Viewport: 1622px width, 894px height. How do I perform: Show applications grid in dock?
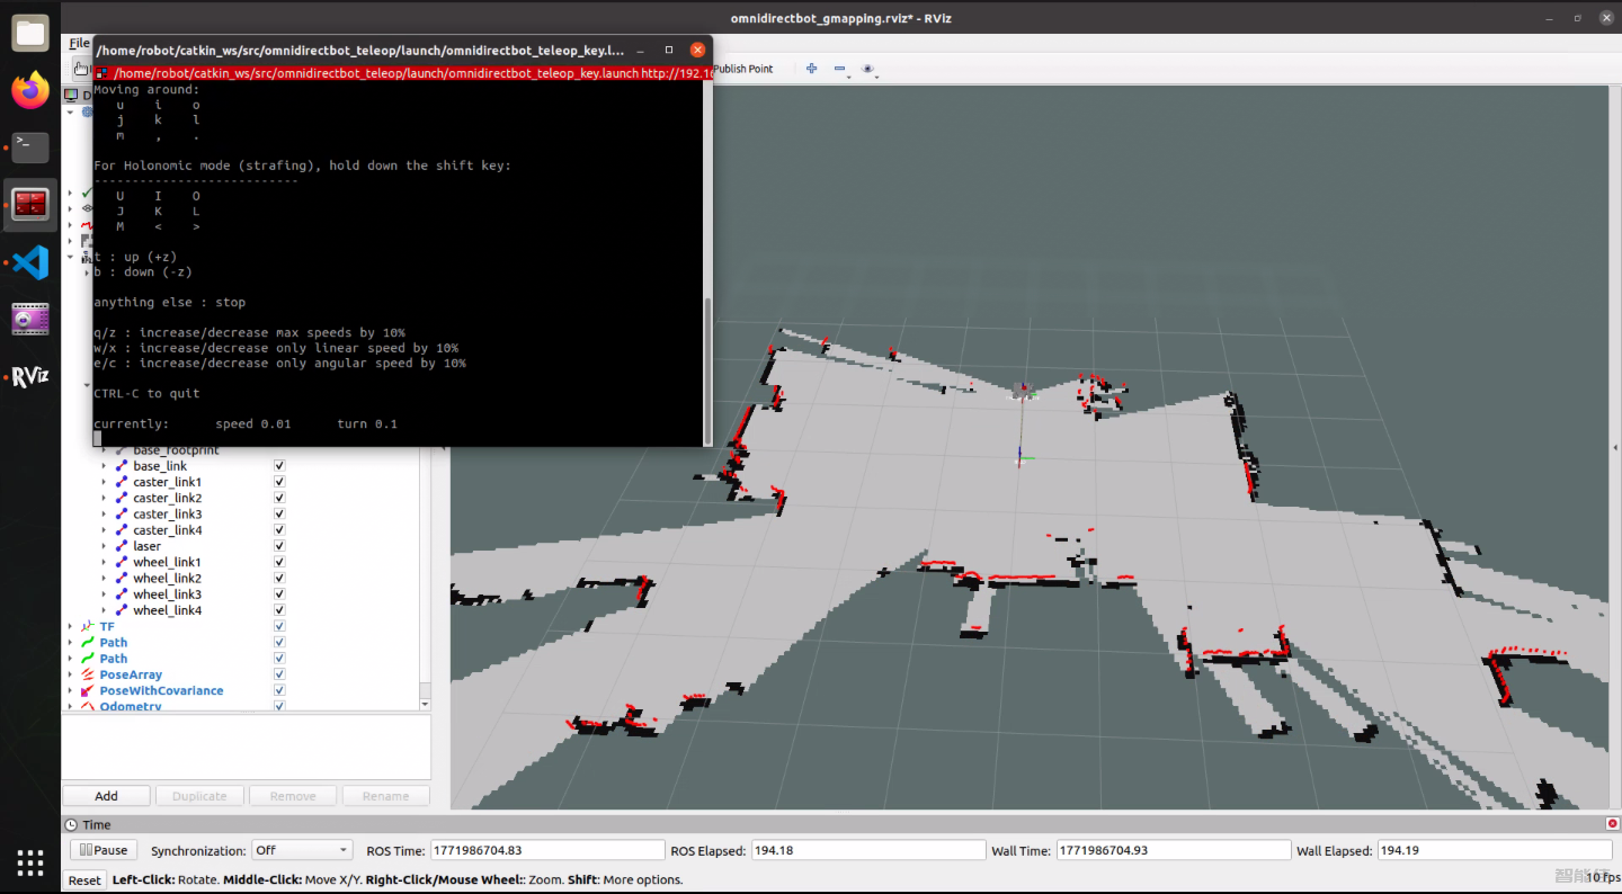click(x=30, y=862)
